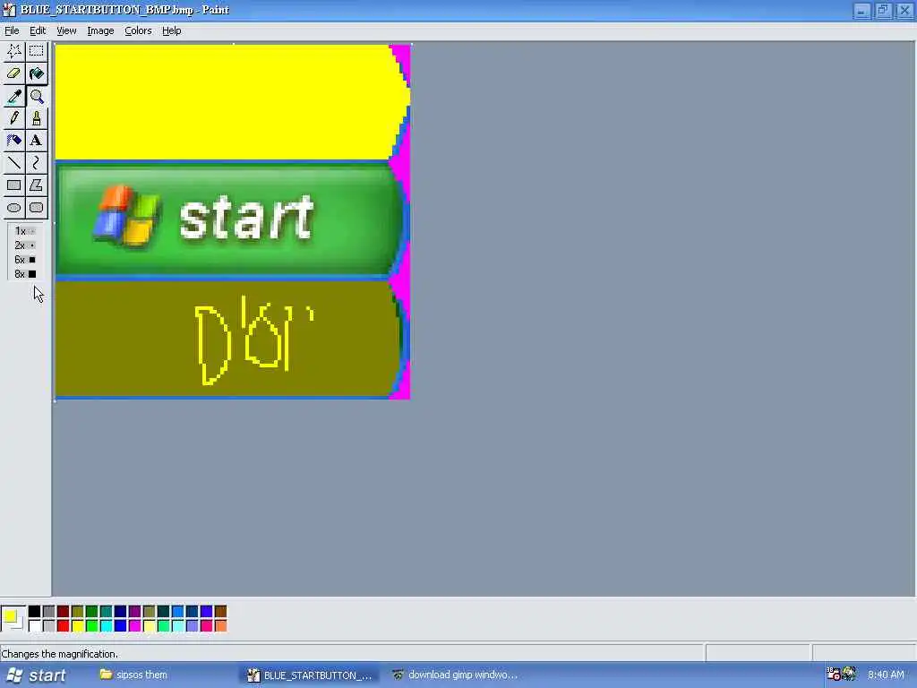Pick the Rectangle shape tool
The width and height of the screenshot is (917, 688).
point(14,185)
